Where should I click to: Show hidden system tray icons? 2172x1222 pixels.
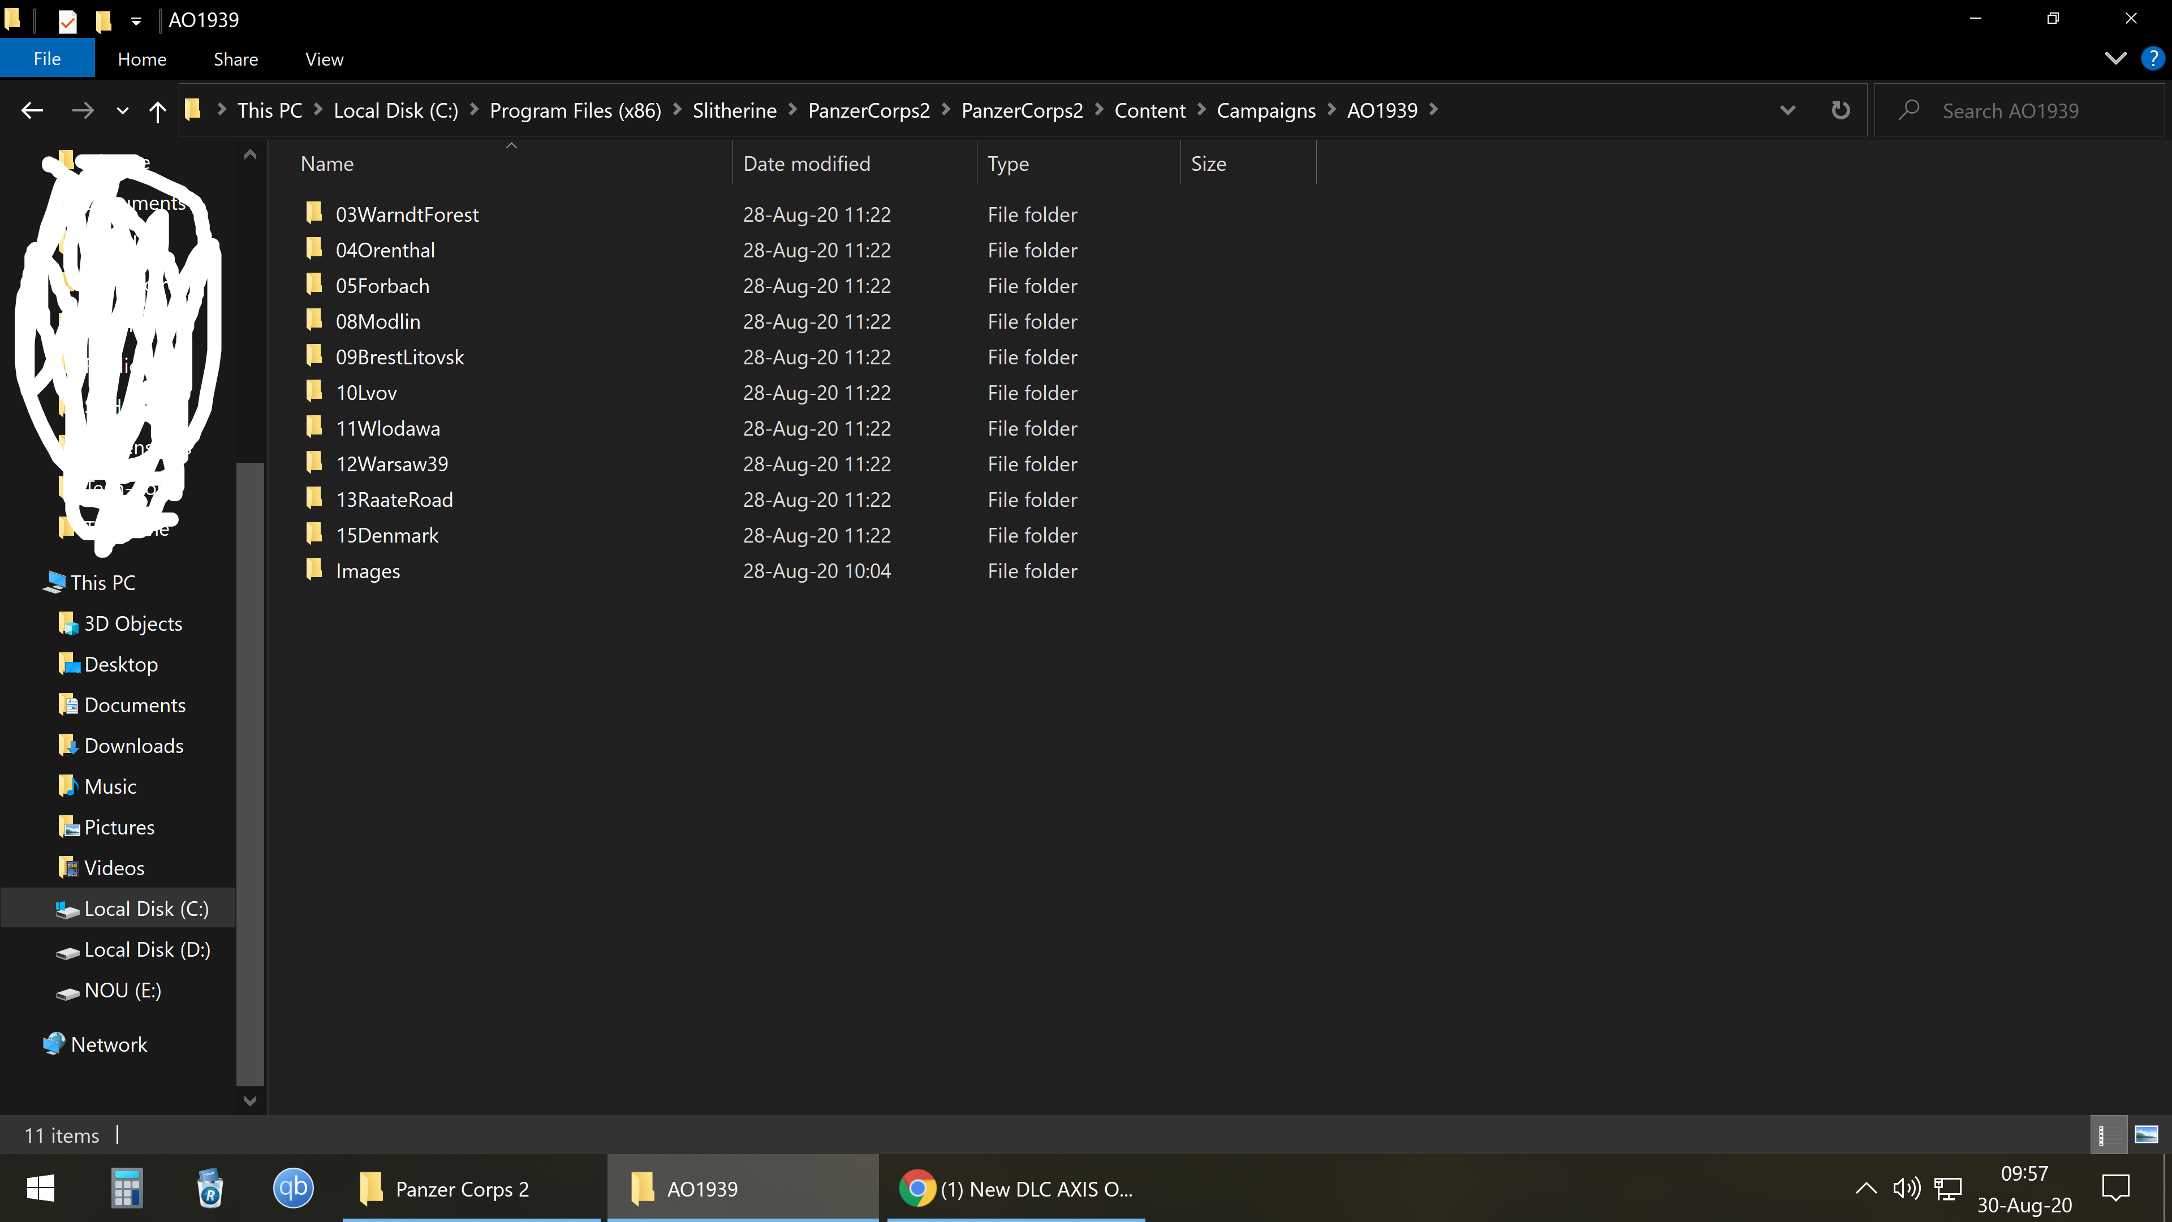click(1866, 1188)
